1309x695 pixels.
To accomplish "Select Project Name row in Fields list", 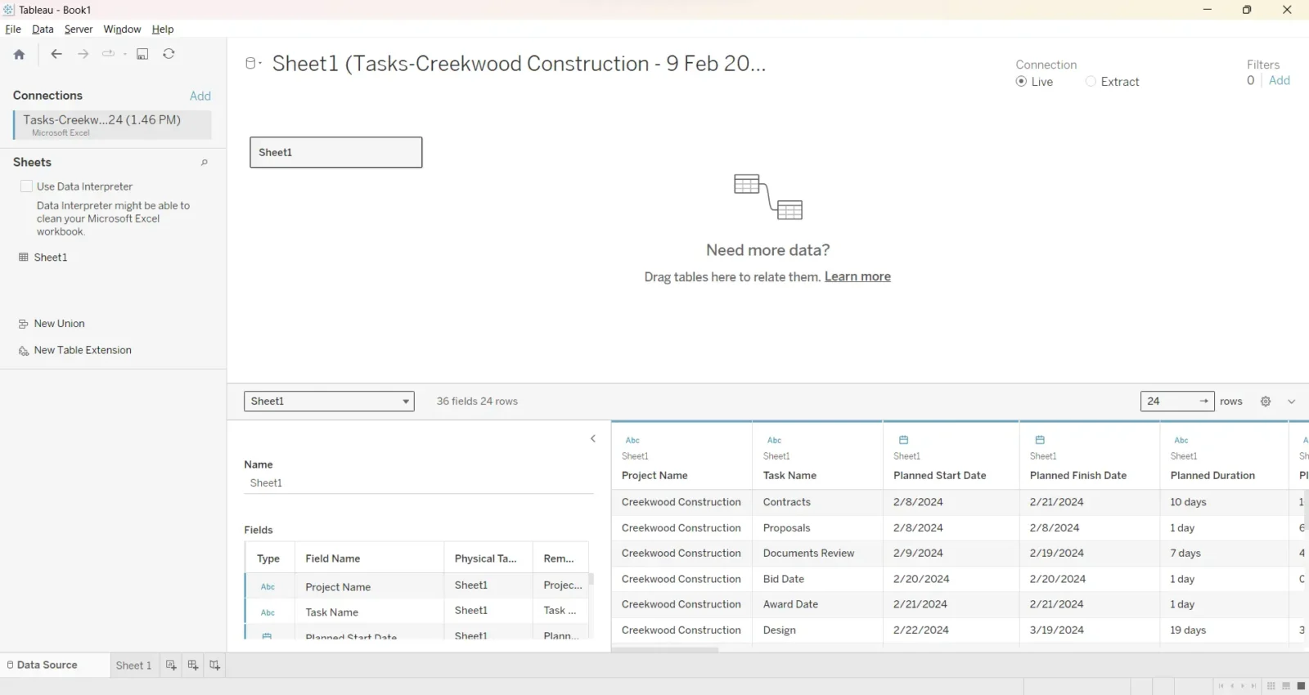I will click(x=416, y=586).
